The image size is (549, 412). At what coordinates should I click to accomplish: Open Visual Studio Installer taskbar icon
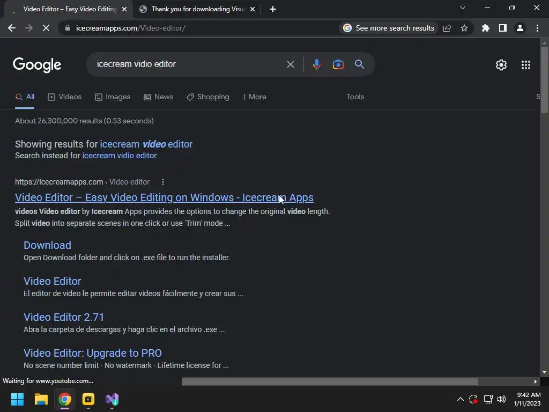[112, 399]
